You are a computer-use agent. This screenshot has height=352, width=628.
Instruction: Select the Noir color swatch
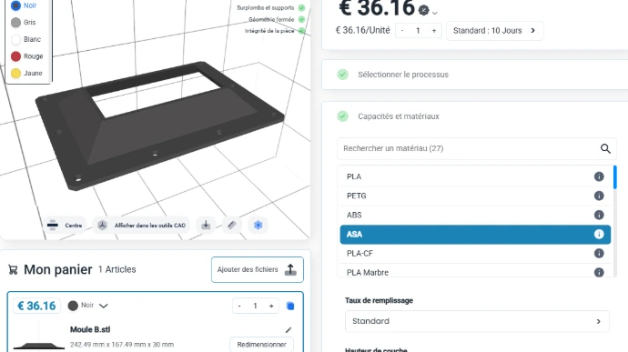(x=15, y=5)
